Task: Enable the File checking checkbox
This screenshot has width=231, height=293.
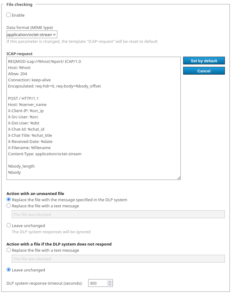Action: click(9, 15)
